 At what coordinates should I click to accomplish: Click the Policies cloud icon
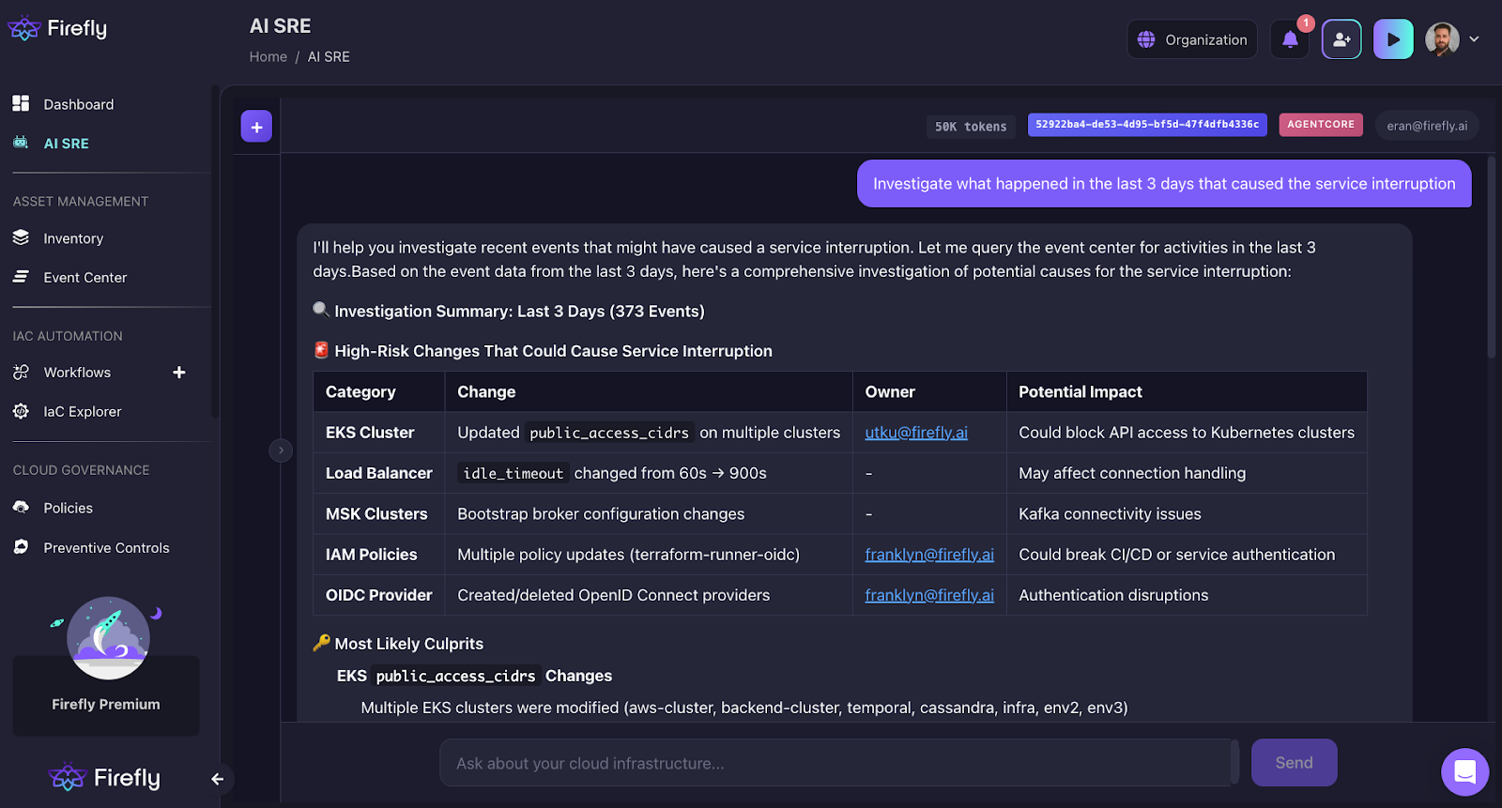tap(21, 508)
